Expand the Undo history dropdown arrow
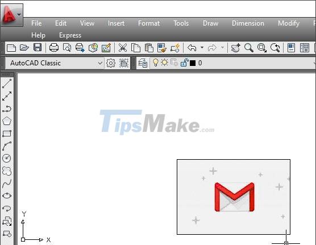Viewport: 316px width, 245px height. pos(202,48)
